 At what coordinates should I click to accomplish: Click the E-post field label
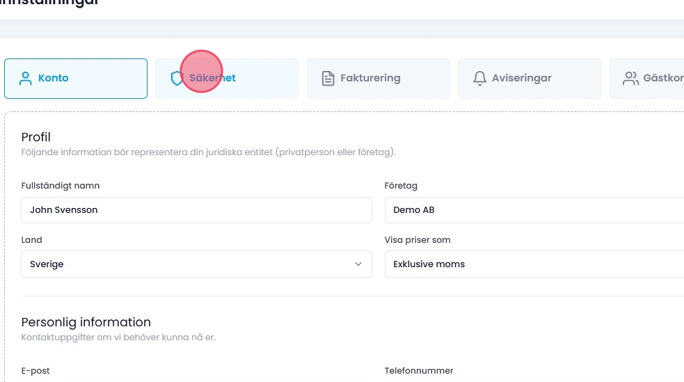coord(35,371)
